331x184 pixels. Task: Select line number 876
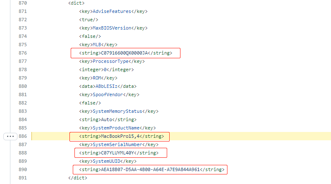(x=22, y=53)
